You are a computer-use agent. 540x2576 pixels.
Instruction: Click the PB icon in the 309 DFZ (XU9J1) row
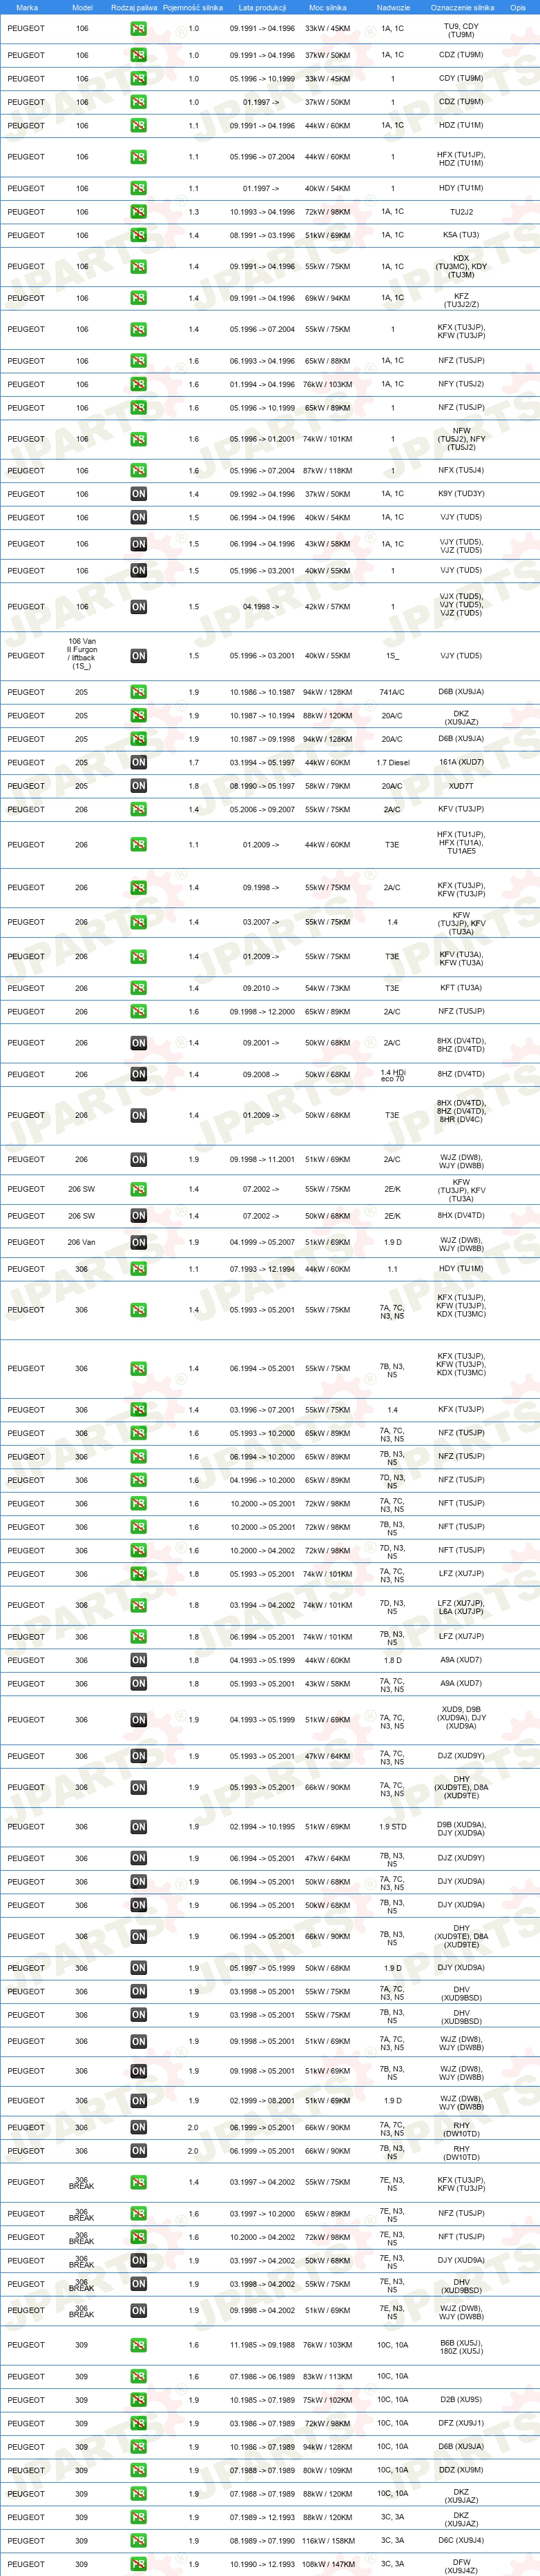coord(138,2423)
